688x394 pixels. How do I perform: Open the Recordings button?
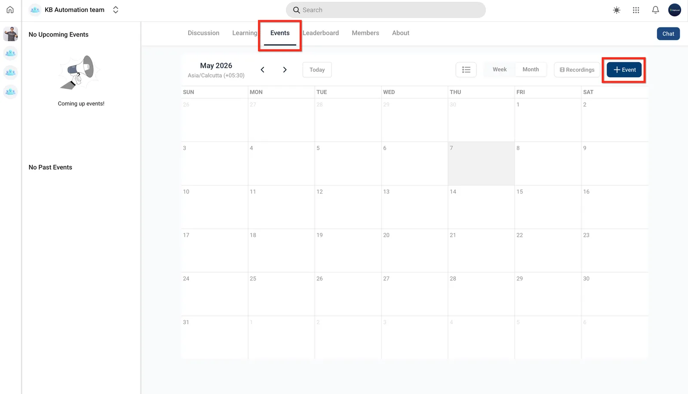[577, 70]
